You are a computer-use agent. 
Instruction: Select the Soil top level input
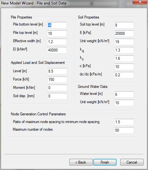(x=124, y=25)
